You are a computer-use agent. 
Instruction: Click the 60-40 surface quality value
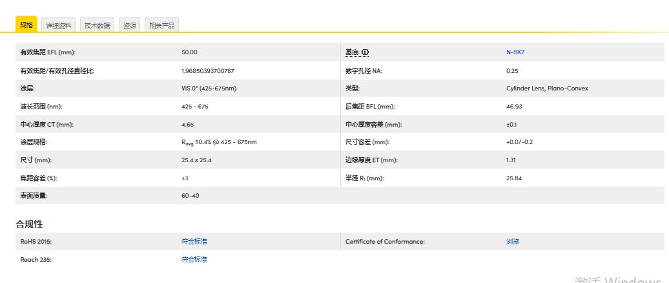point(190,196)
